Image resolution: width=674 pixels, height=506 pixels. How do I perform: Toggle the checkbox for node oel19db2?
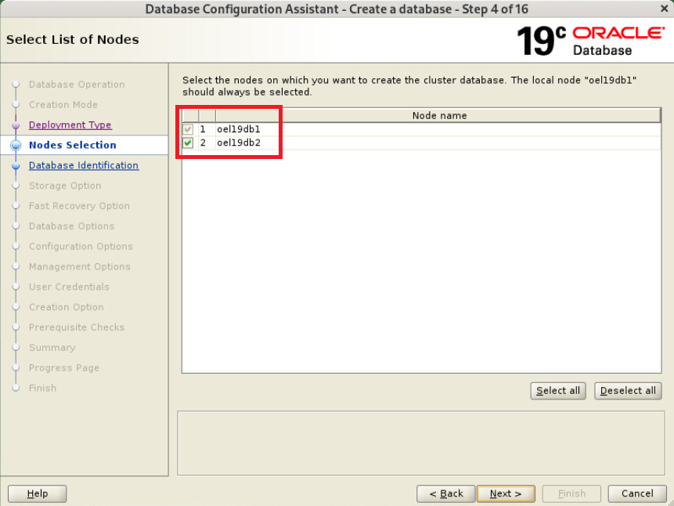coord(188,143)
